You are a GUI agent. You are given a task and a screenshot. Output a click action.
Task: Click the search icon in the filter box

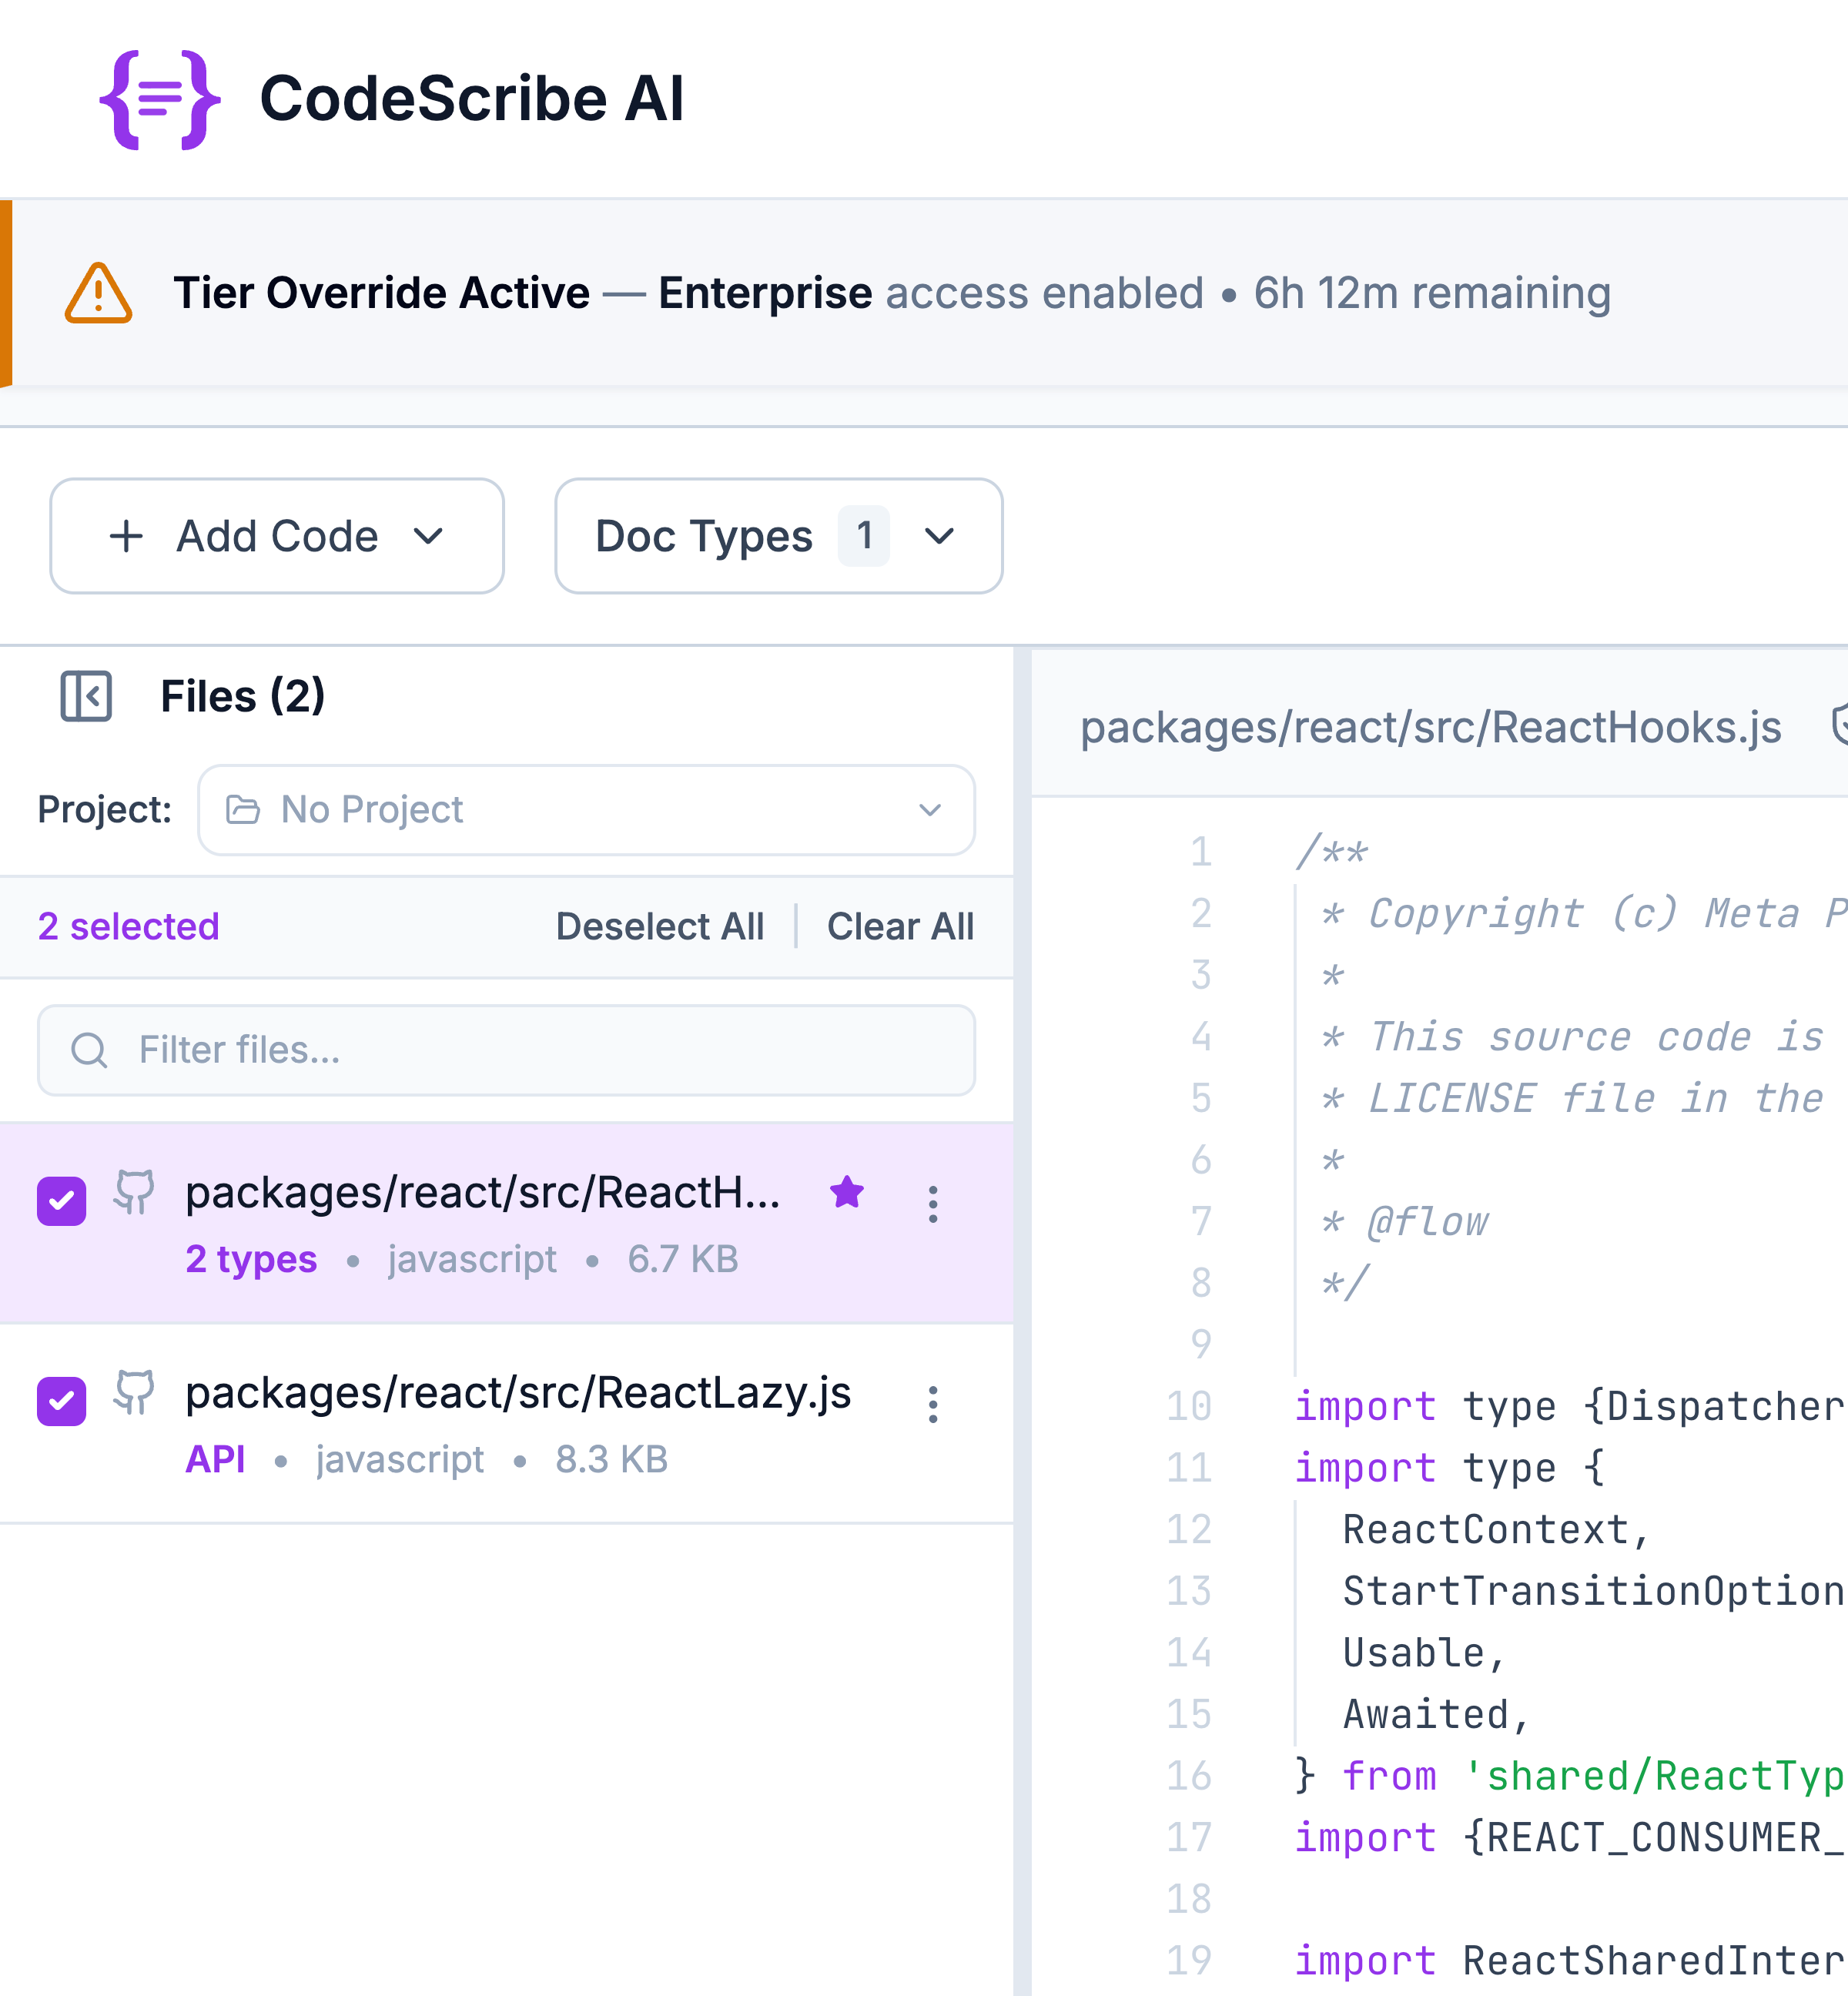89,1050
